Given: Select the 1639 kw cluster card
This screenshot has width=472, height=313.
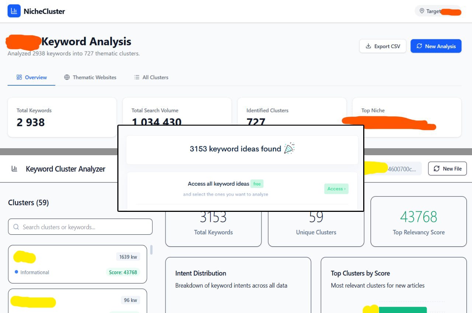Looking at the screenshot, I should 77,264.
